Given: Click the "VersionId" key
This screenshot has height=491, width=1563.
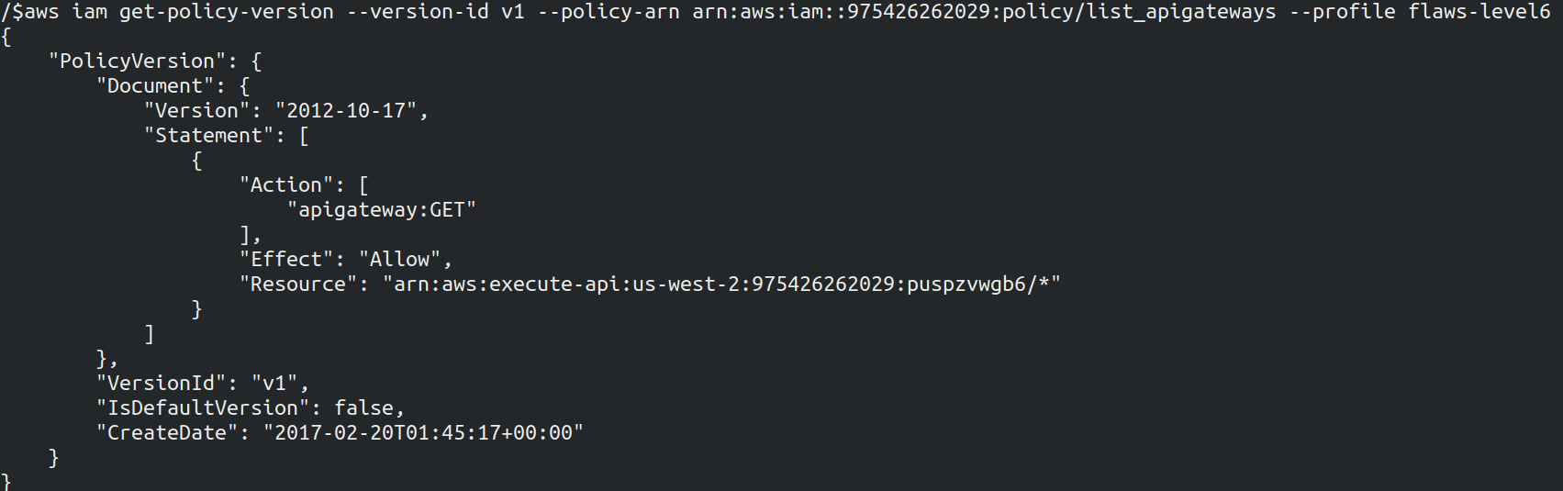Looking at the screenshot, I should [167, 384].
